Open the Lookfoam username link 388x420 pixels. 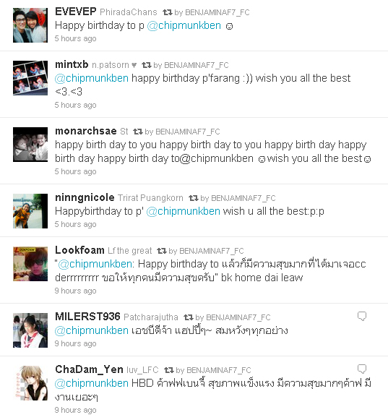tap(79, 250)
